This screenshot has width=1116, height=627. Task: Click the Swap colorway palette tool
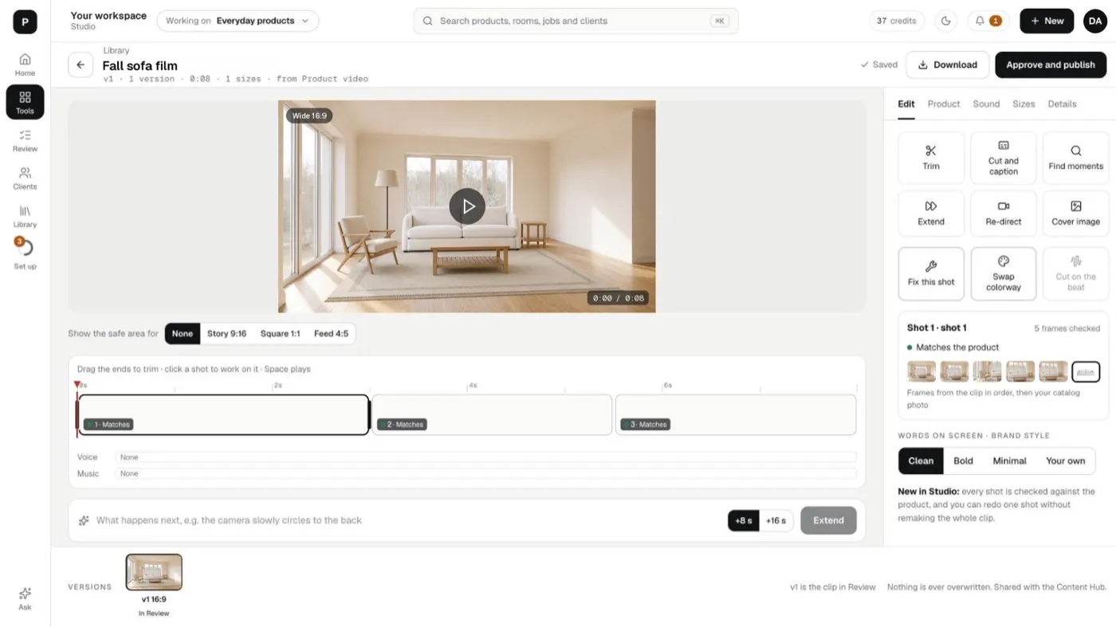pos(1004,273)
